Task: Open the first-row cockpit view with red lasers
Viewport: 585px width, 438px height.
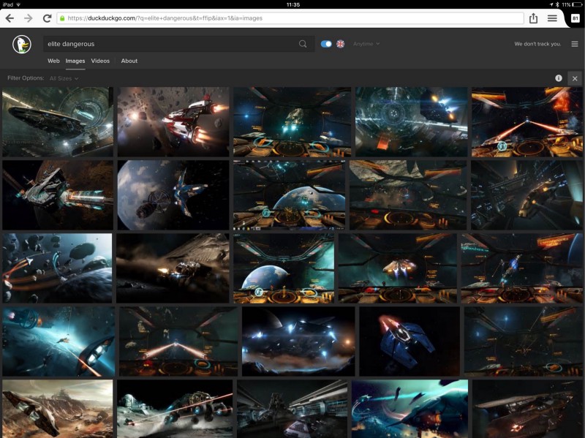Action: (x=526, y=121)
